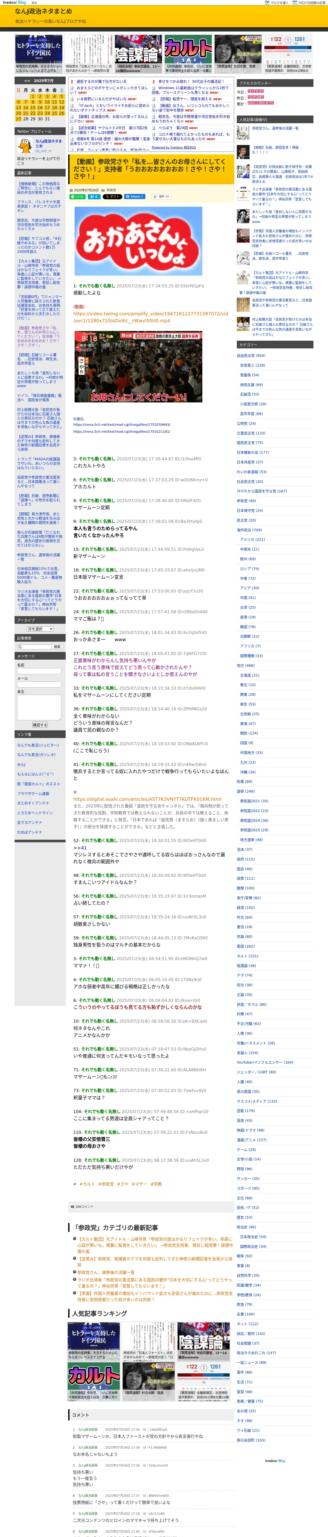
Task: Click the 参政党 category folder tag under title
Action: click(111, 190)
